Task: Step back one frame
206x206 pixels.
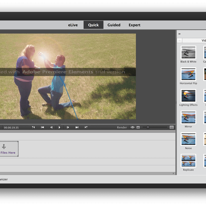Action: [x=51, y=127]
